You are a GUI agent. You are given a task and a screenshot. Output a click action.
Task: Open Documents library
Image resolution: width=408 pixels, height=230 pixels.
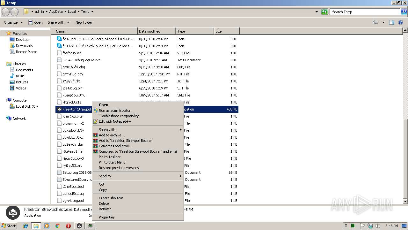pos(24,70)
